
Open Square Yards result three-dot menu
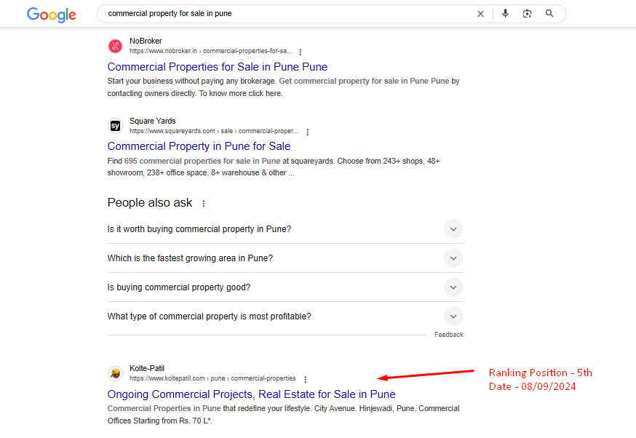pyautogui.click(x=308, y=132)
